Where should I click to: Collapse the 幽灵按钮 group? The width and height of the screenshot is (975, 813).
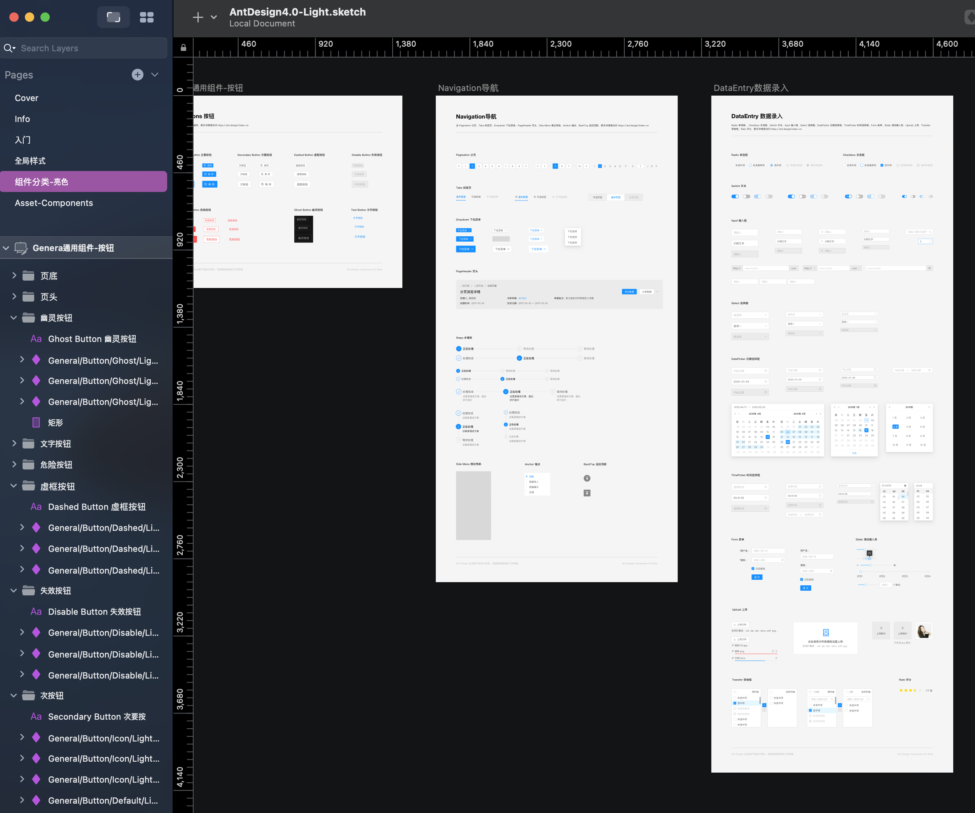(14, 318)
